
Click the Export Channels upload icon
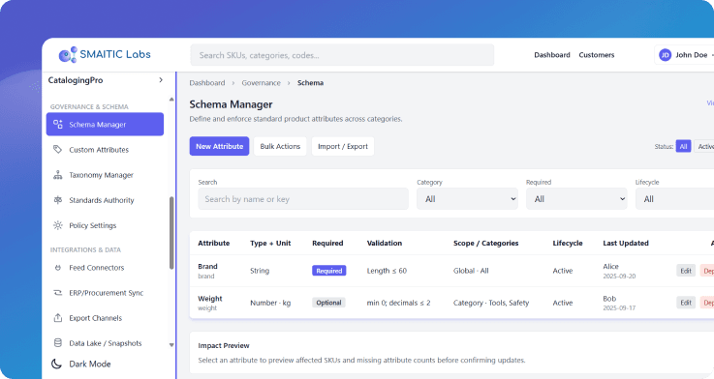point(57,318)
